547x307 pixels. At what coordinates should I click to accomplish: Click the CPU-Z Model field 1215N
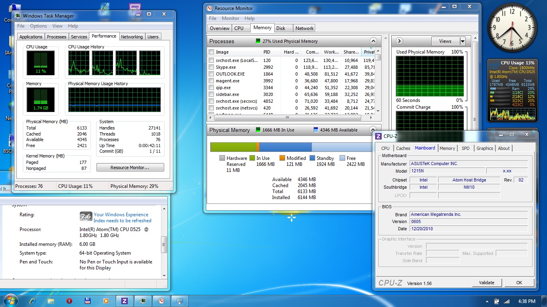tap(447, 171)
